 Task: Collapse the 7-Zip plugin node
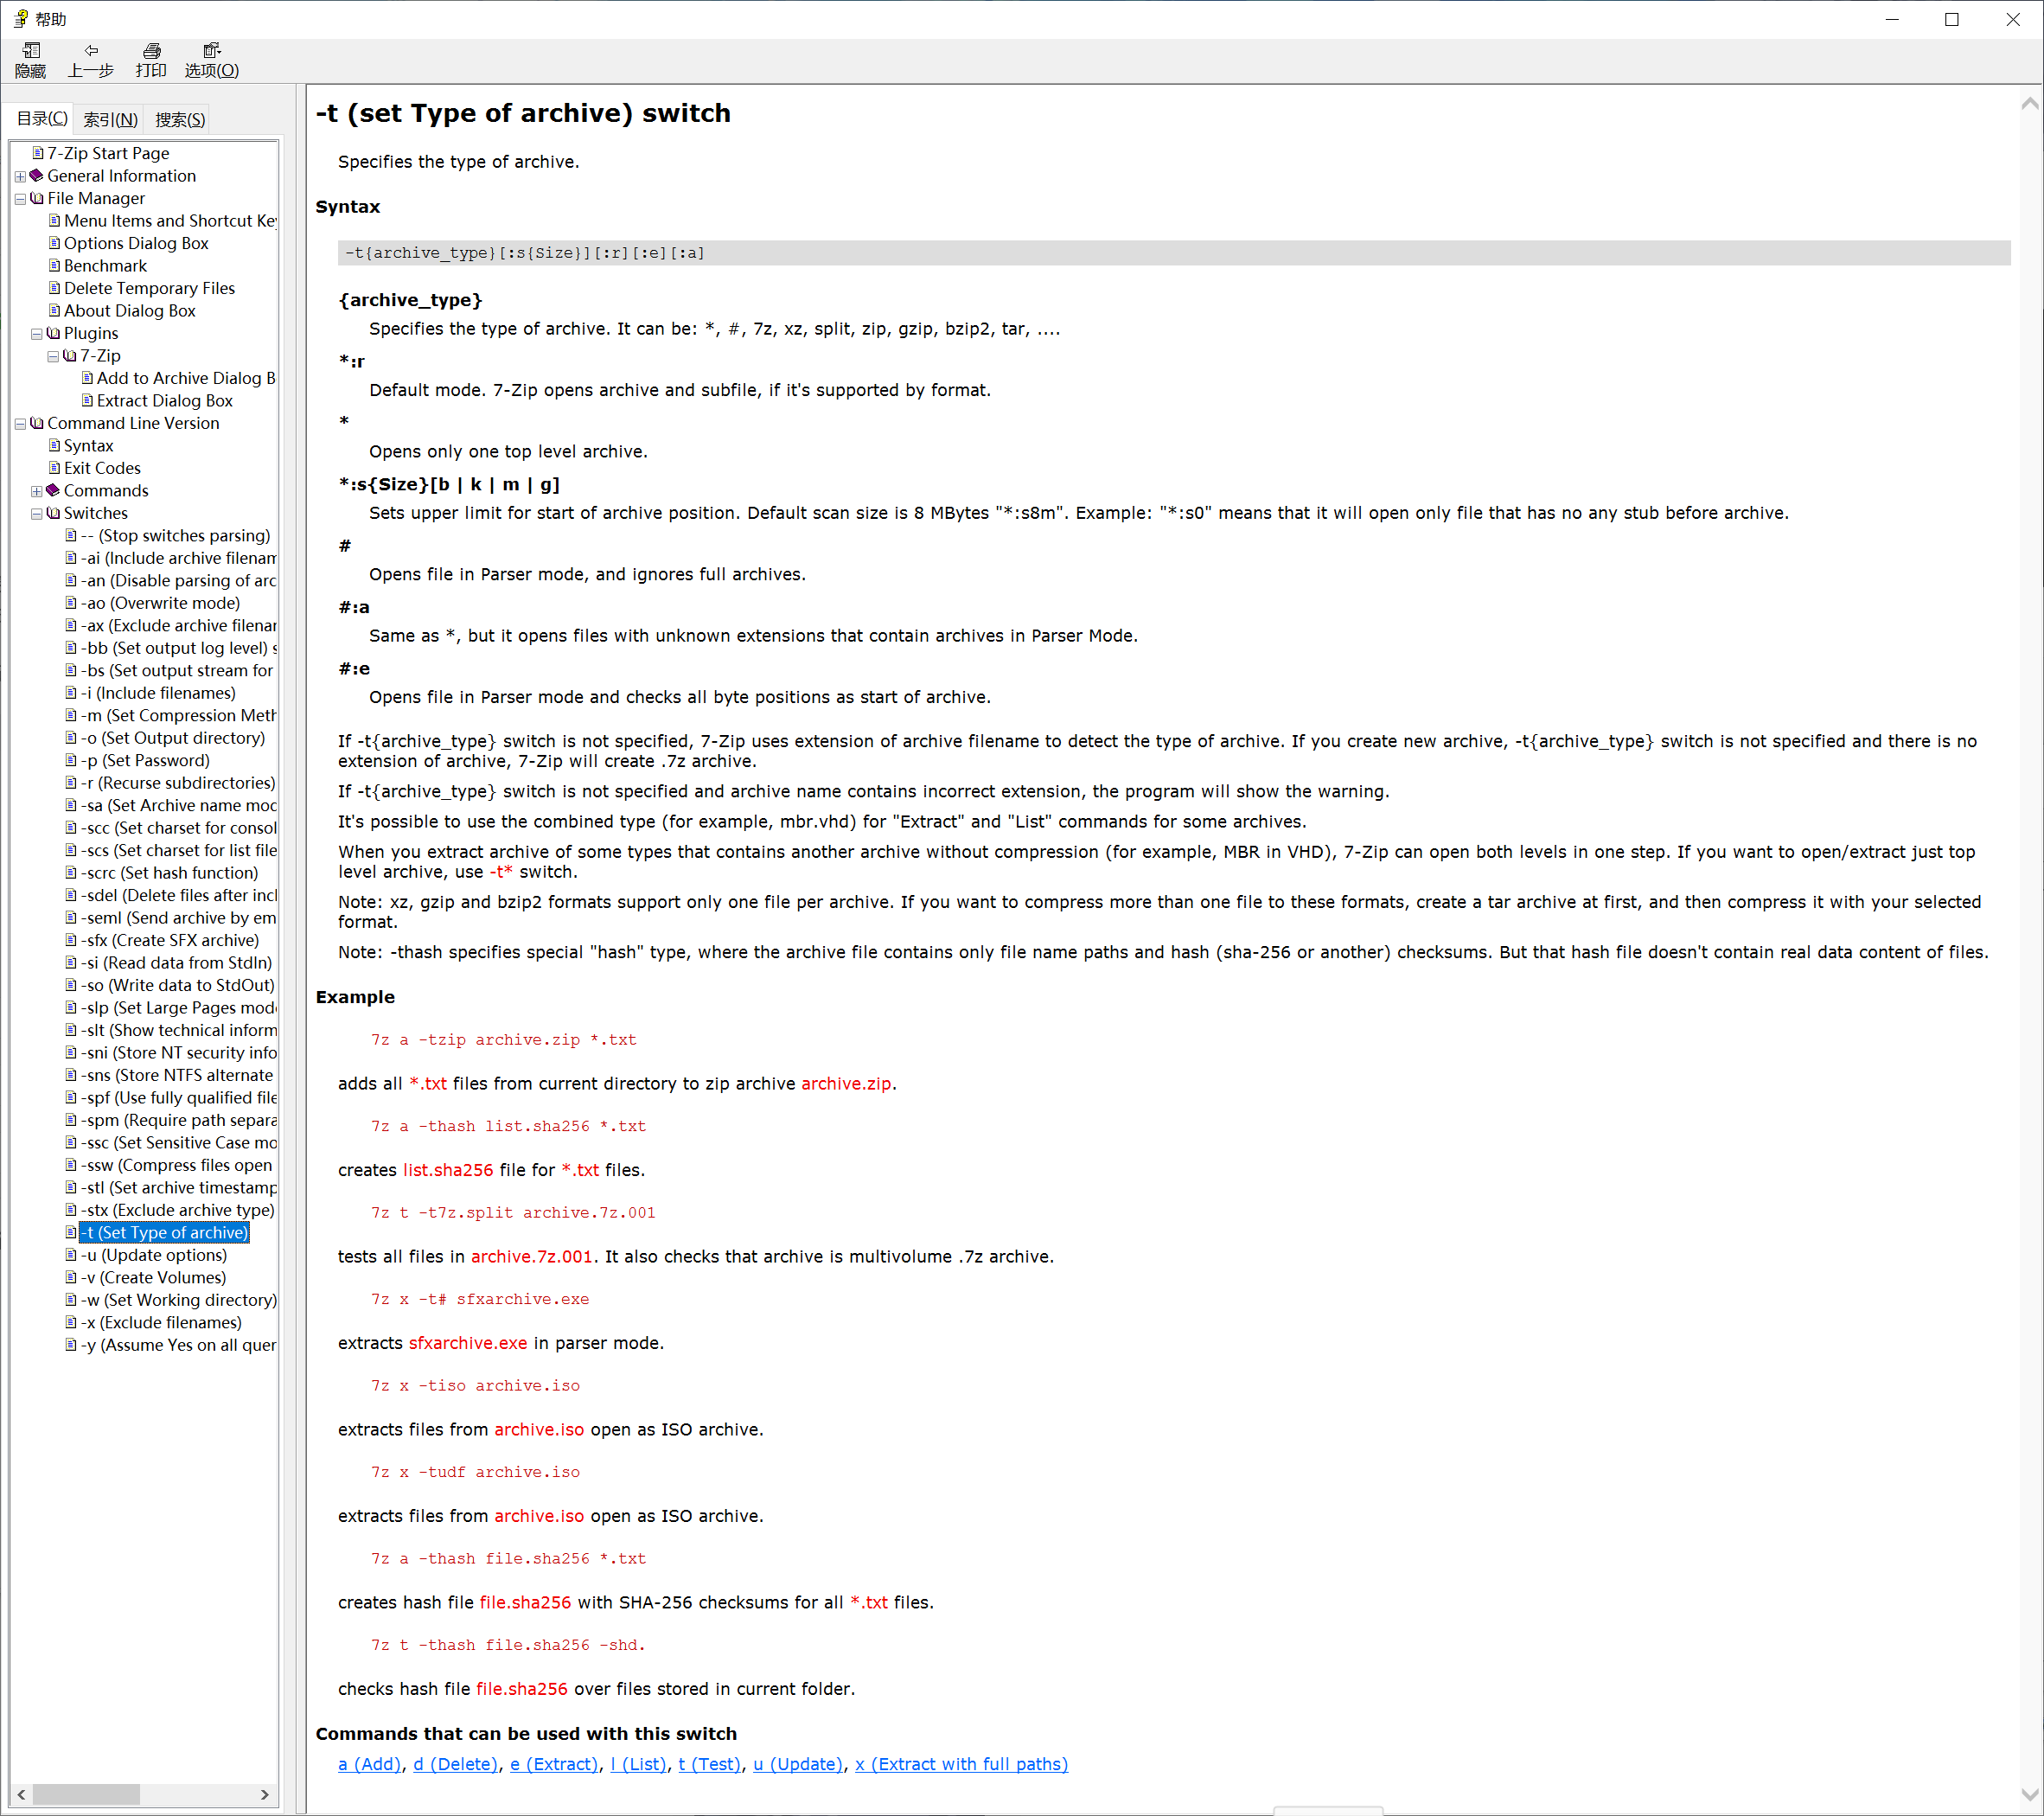click(53, 357)
